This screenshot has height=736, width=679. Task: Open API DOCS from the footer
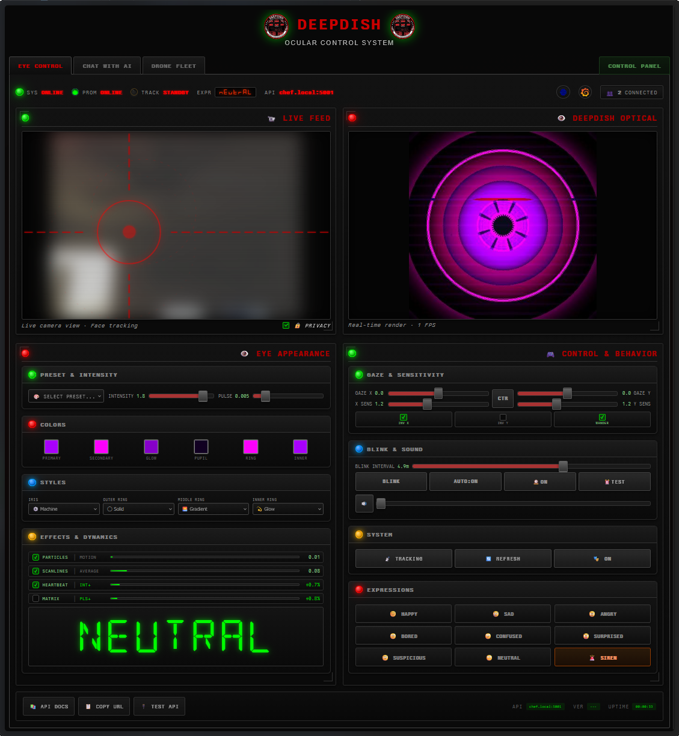[x=49, y=707]
